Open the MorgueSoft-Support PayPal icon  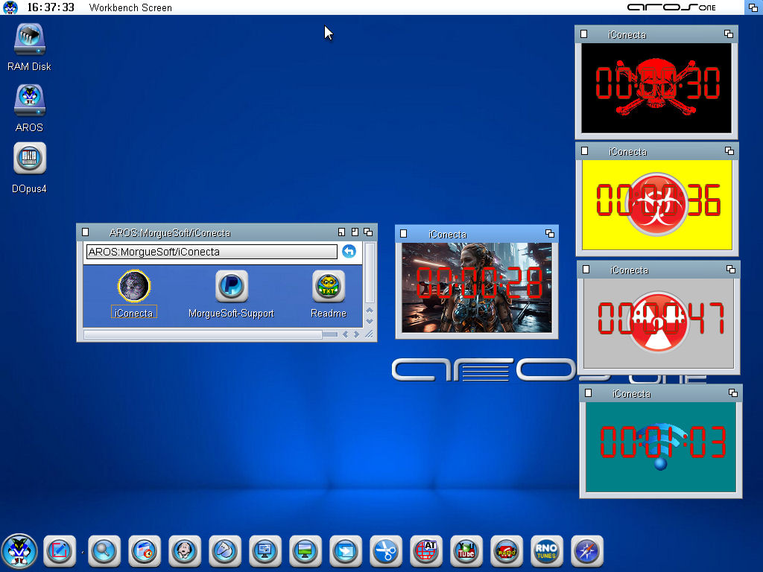point(231,286)
